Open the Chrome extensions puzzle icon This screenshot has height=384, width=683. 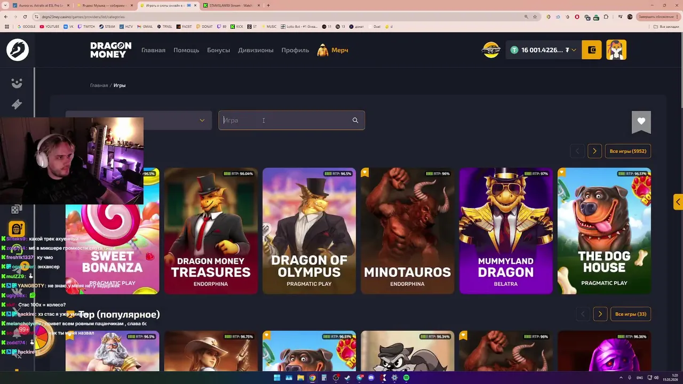coord(606,17)
